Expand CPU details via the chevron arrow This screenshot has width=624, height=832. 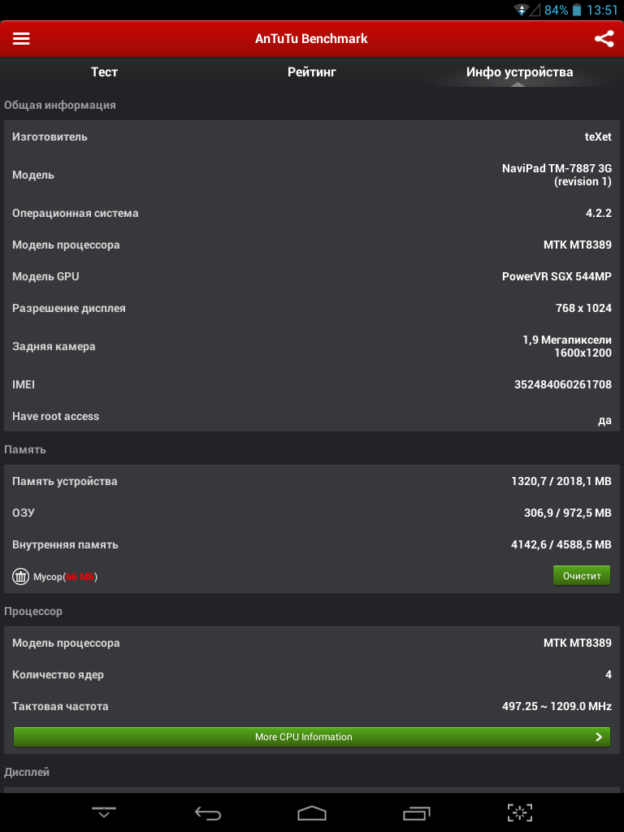599,736
